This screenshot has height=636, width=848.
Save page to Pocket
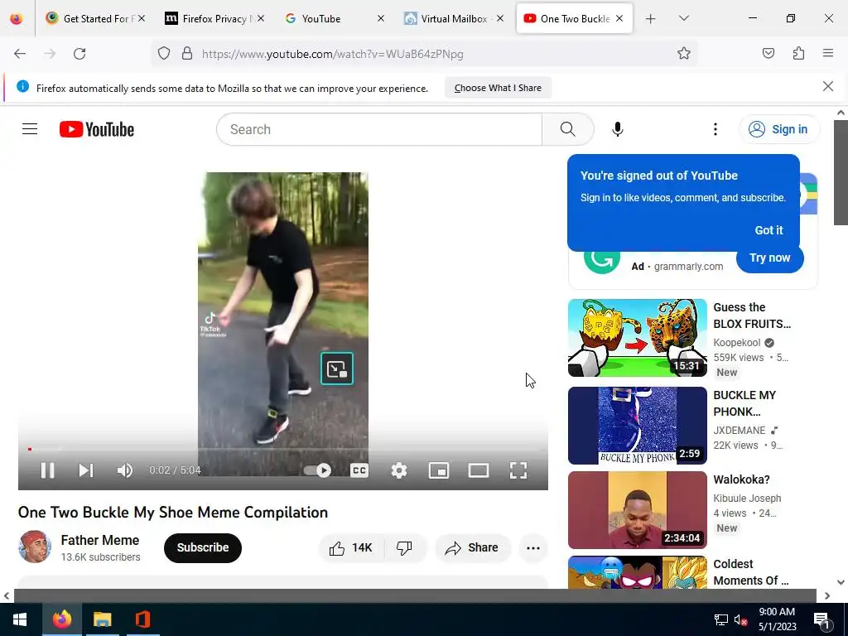point(768,54)
